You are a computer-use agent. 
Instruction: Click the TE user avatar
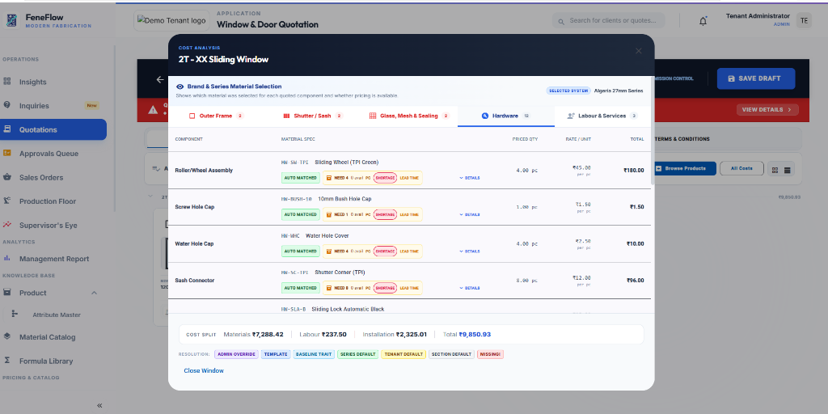(x=804, y=20)
